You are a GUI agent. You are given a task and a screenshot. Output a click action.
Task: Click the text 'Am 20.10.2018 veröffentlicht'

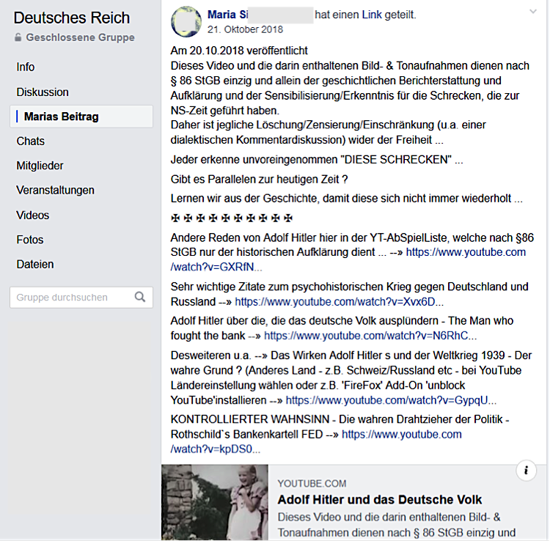tap(239, 51)
